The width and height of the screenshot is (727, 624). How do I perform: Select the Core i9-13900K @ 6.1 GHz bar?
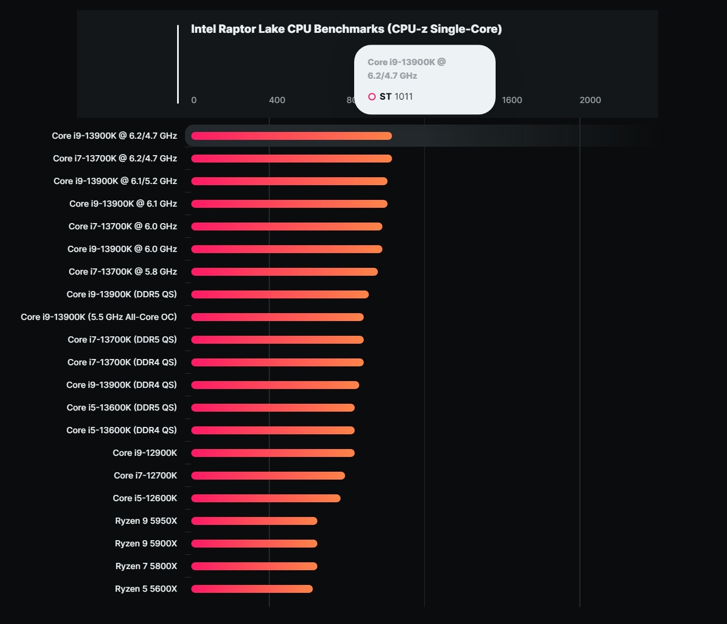(x=289, y=204)
